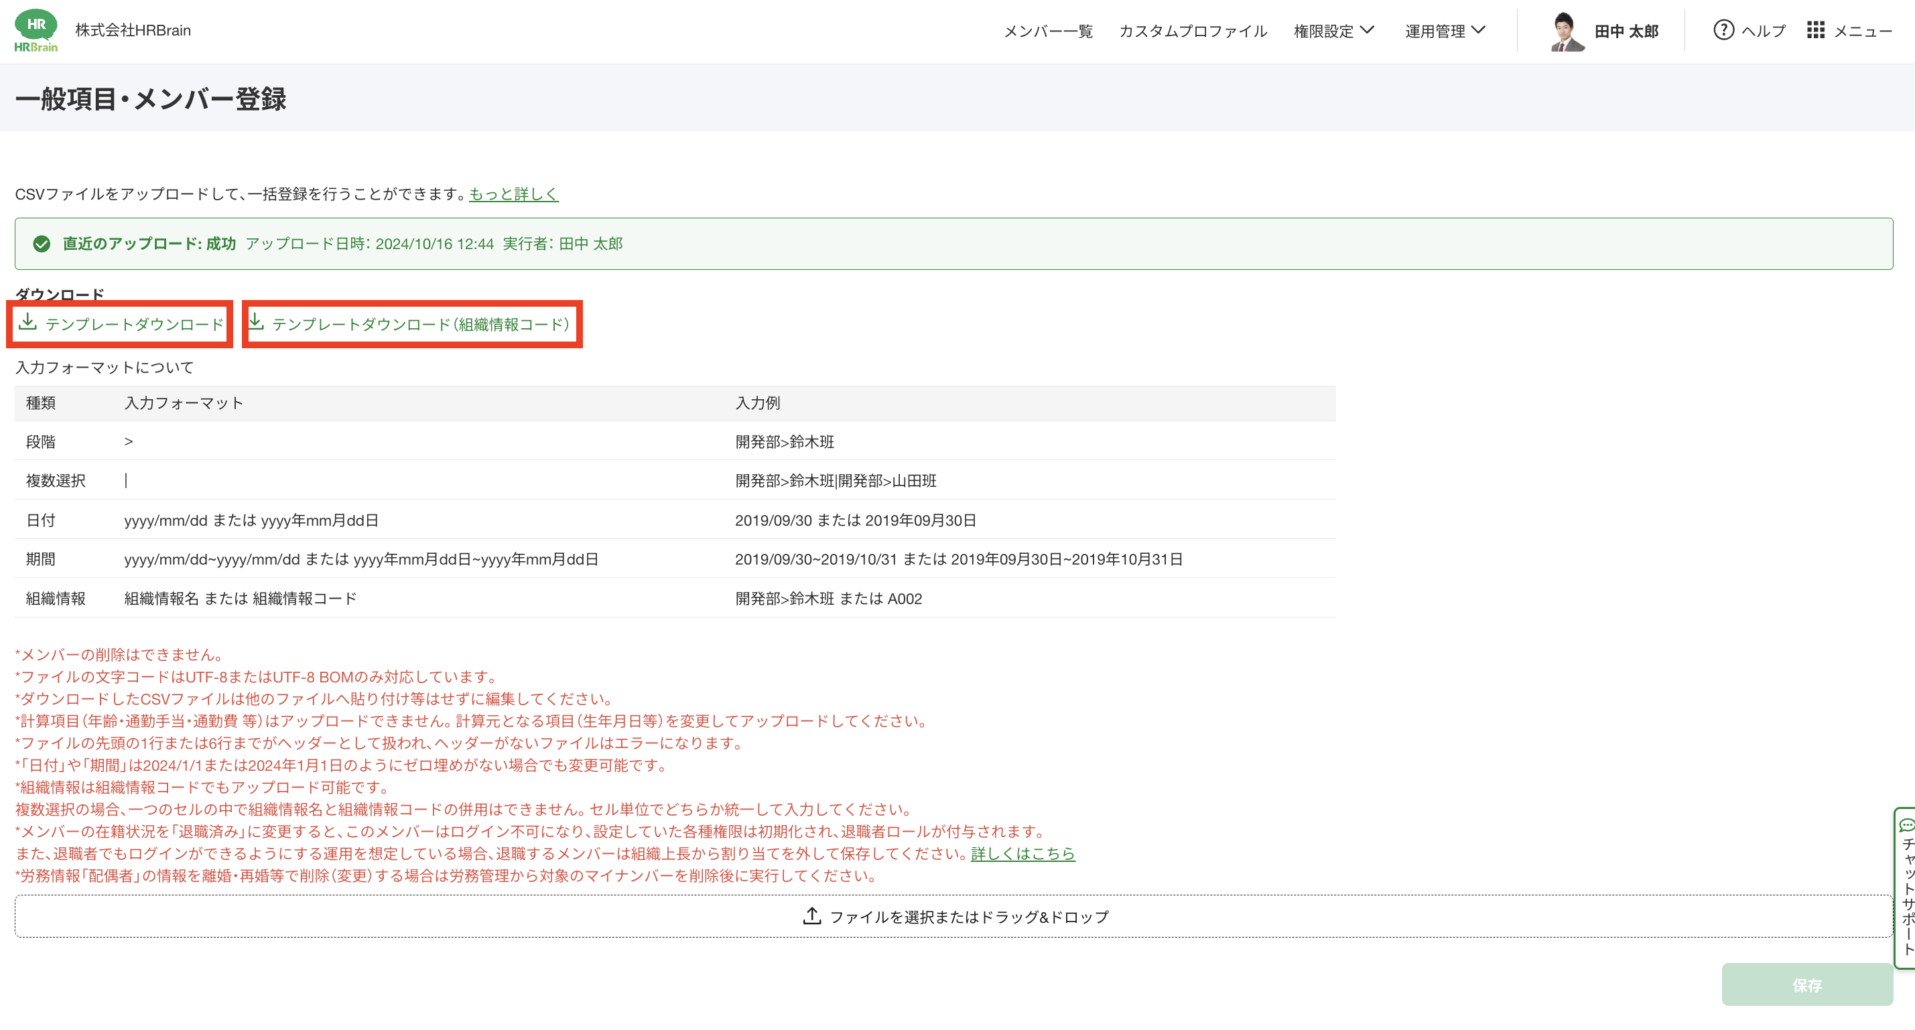
Task: Click the 田中 太郎 profile avatar
Action: 1566,31
